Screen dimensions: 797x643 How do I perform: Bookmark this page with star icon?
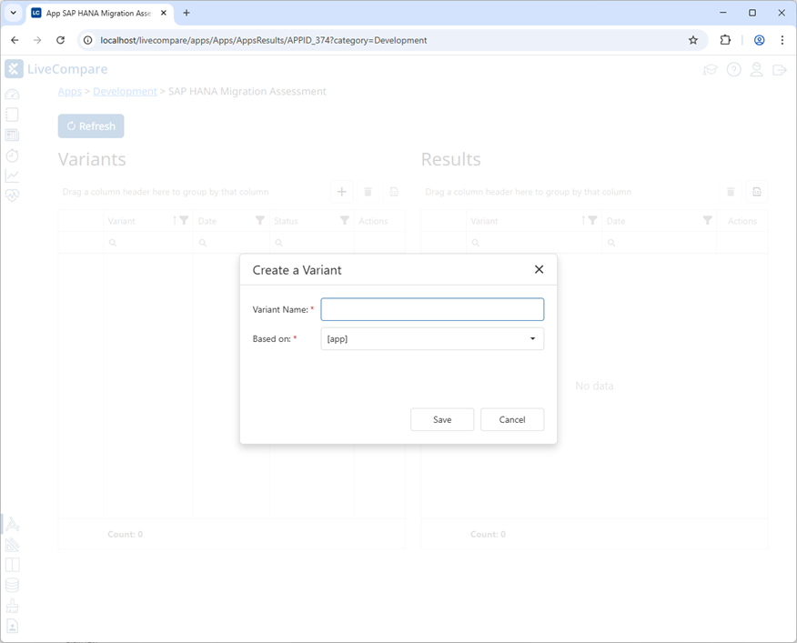[x=692, y=40]
